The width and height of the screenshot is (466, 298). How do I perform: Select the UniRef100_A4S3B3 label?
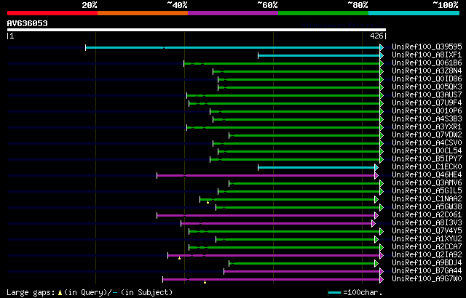[x=427, y=119]
